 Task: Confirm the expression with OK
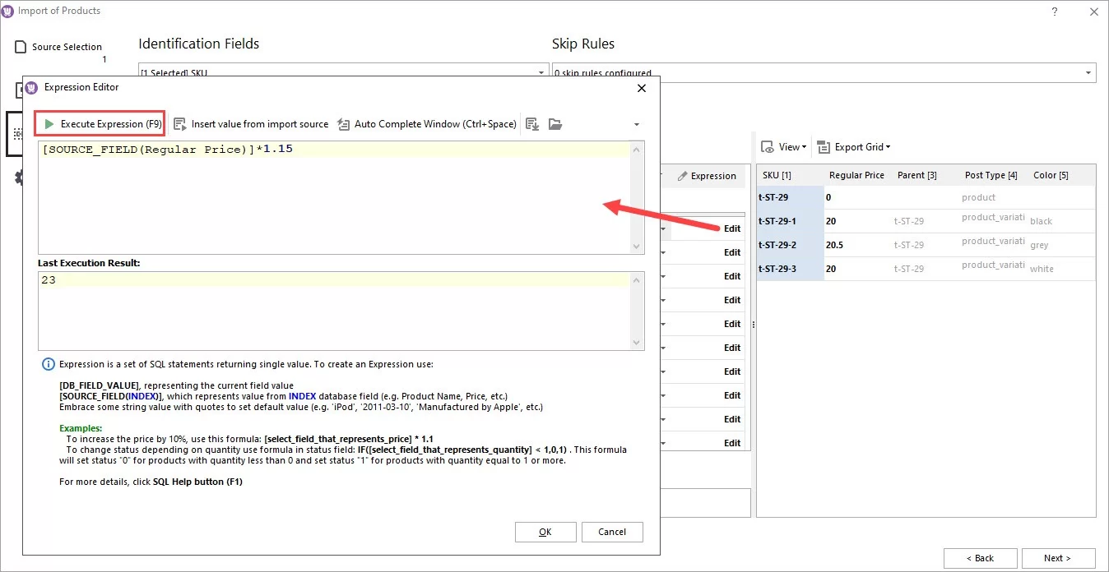pos(545,532)
